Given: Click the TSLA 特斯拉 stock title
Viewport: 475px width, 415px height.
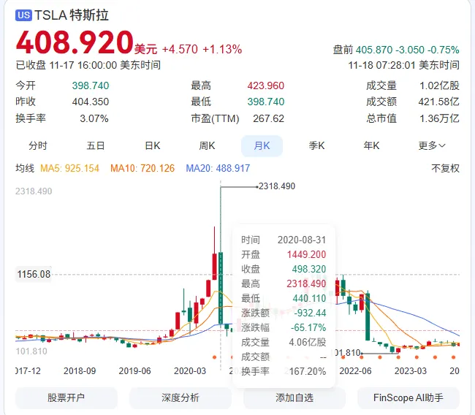Looking at the screenshot, I should tap(72, 15).
